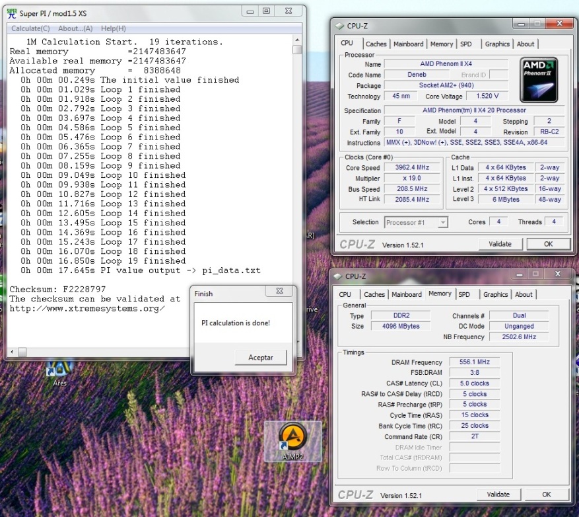Open the Ares desktop shortcut
Image resolution: width=579 pixels, height=517 pixels.
click(x=59, y=373)
